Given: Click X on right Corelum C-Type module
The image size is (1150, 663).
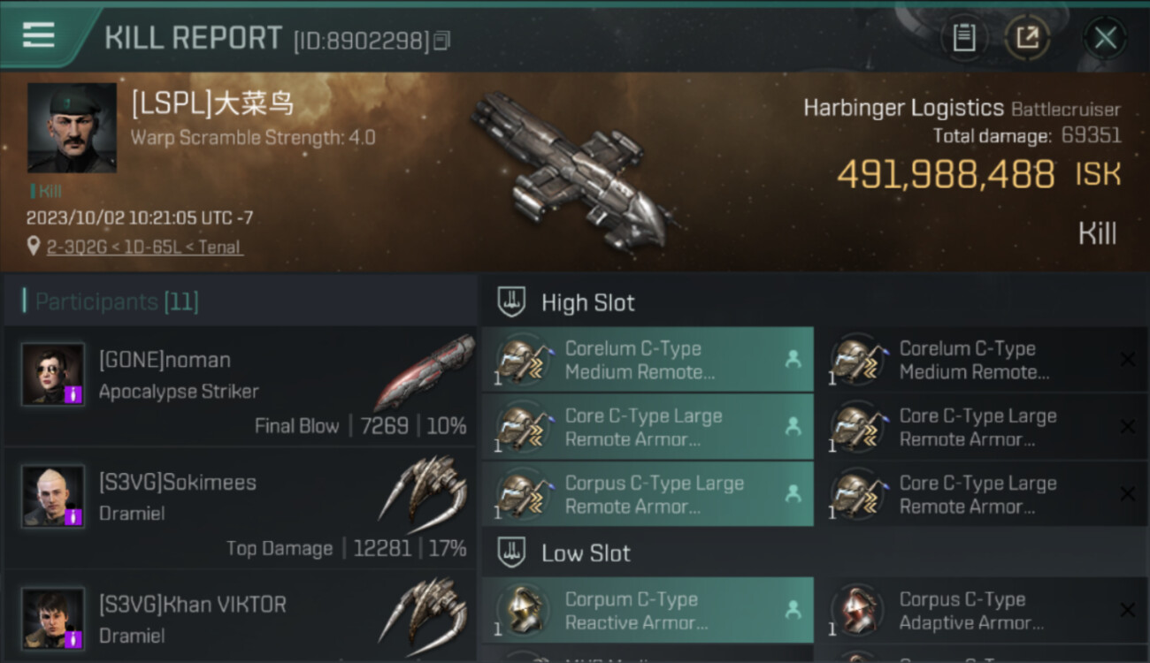Looking at the screenshot, I should click(1128, 359).
